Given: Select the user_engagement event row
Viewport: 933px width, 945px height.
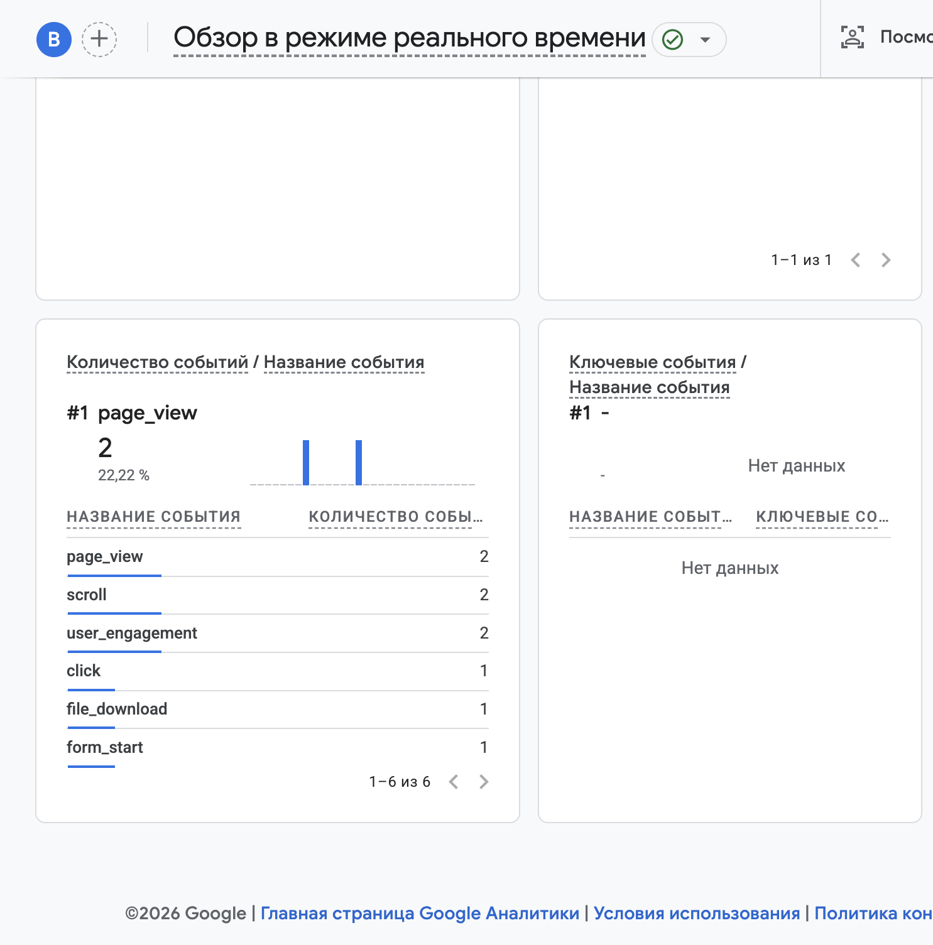Looking at the screenshot, I should 278,634.
